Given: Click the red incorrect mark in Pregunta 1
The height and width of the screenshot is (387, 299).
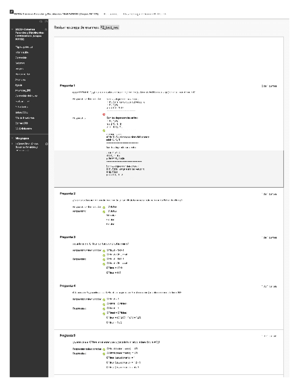Looking at the screenshot, I should [104, 114].
